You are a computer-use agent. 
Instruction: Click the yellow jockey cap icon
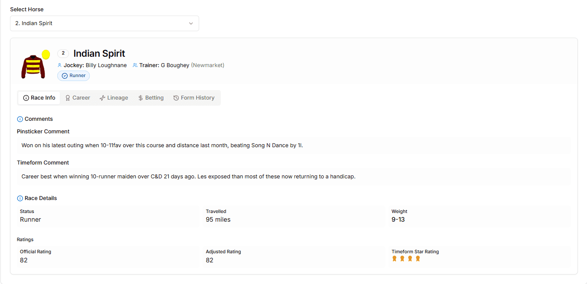pos(46,55)
